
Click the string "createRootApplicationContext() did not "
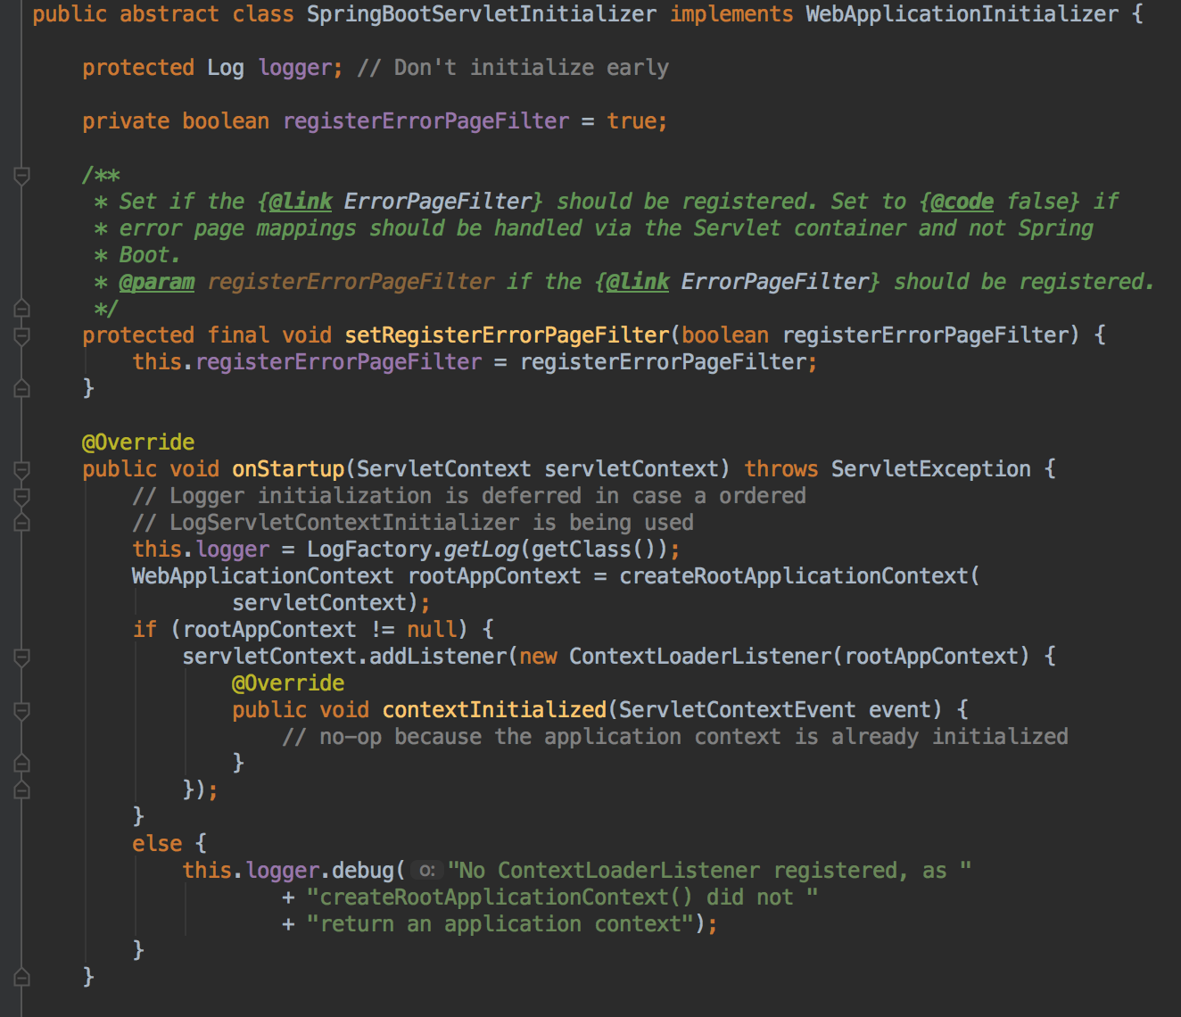pyautogui.click(x=563, y=897)
